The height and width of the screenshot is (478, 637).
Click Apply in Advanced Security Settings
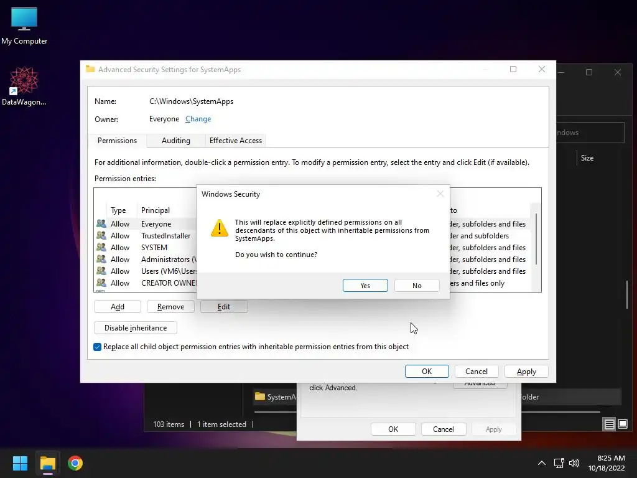pyautogui.click(x=526, y=371)
